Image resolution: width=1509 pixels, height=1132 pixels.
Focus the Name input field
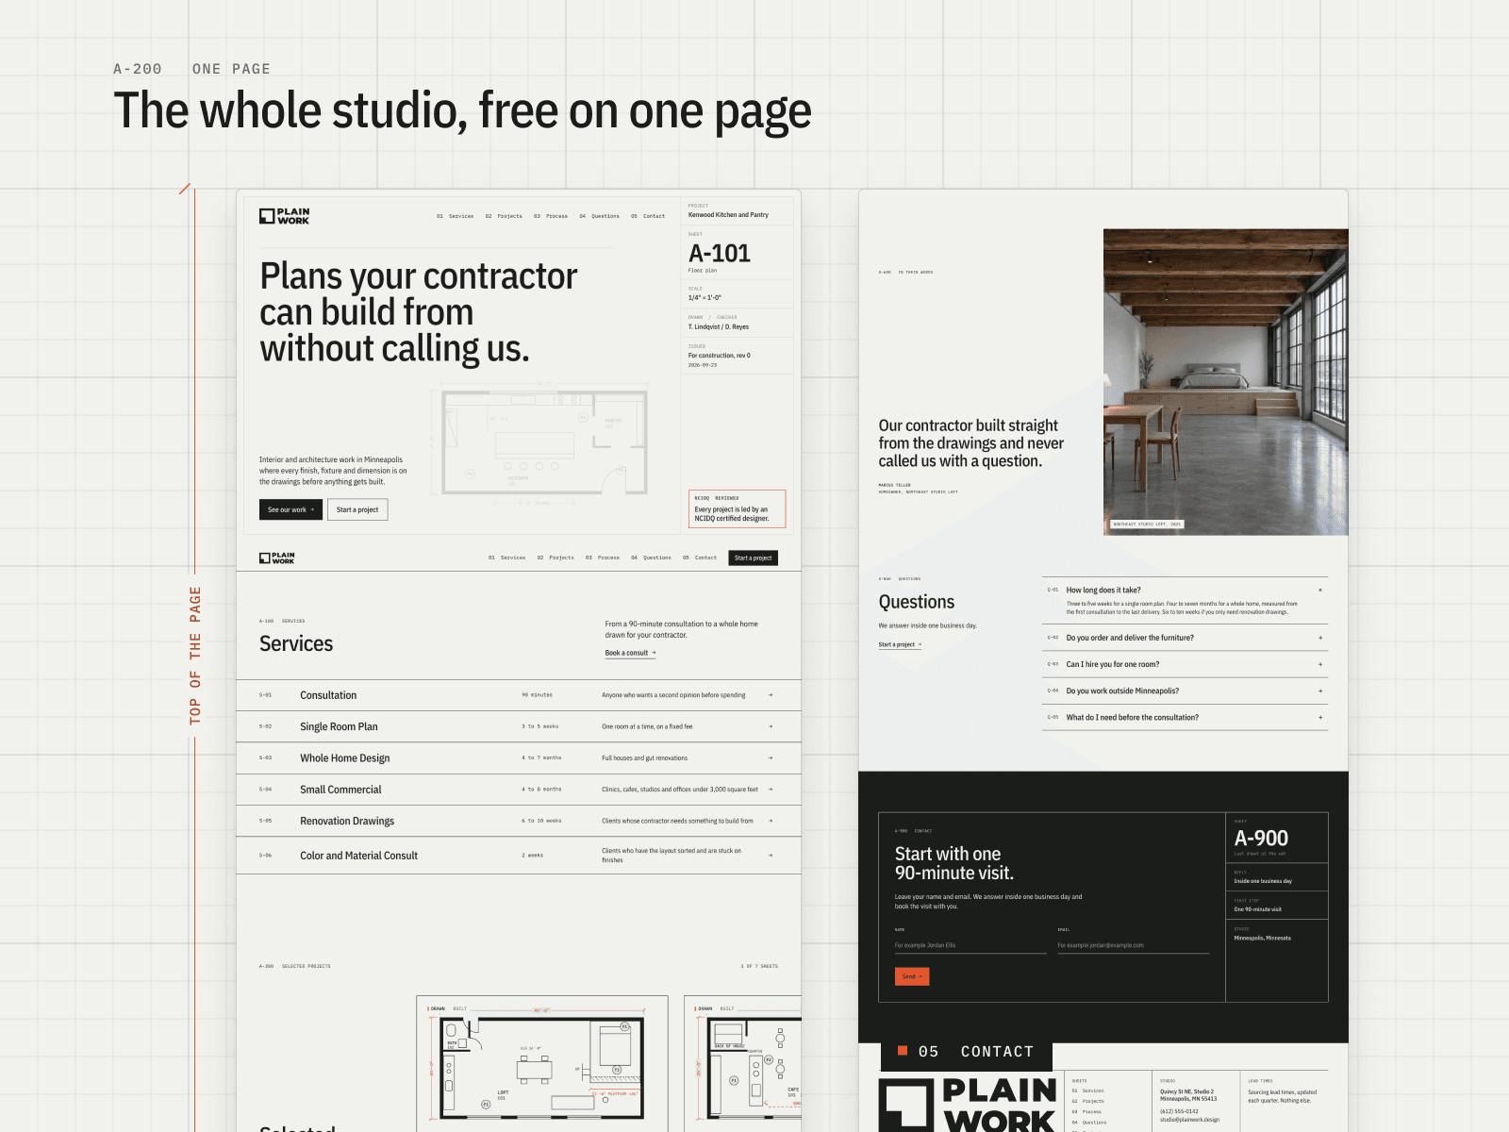tap(970, 944)
